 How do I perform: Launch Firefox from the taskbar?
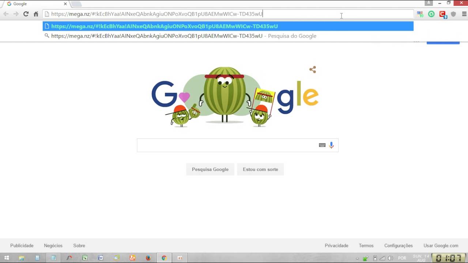148,258
